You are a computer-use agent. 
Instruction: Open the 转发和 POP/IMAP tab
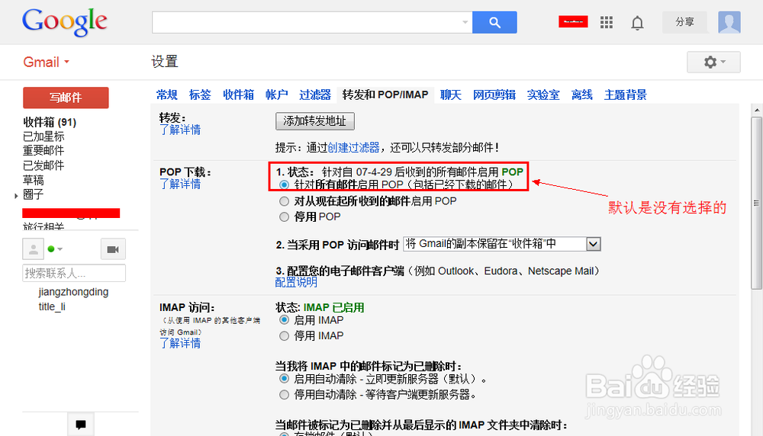pyautogui.click(x=385, y=95)
